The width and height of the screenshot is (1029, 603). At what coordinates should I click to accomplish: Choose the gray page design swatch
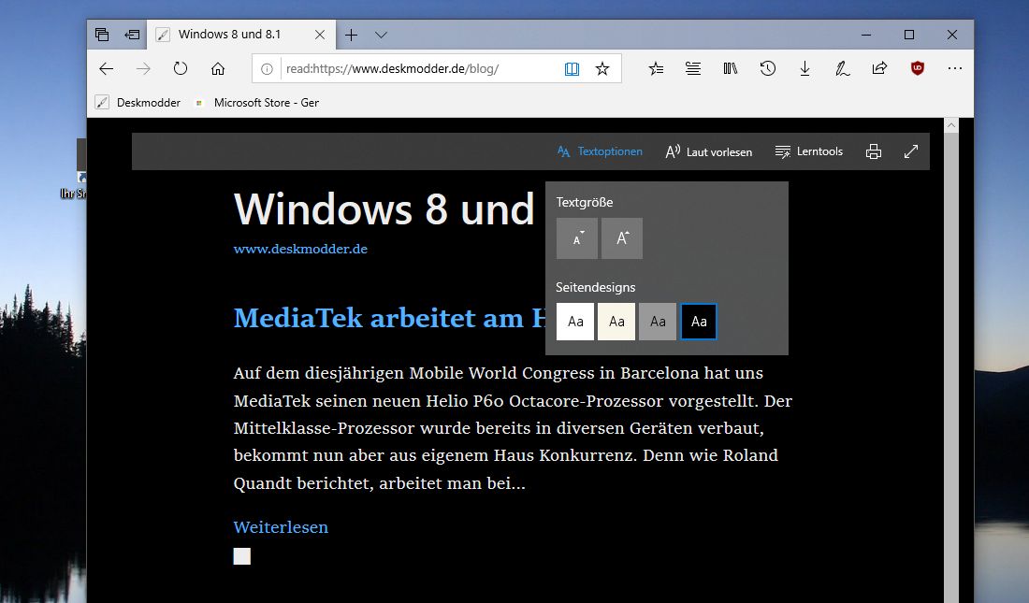(x=658, y=322)
